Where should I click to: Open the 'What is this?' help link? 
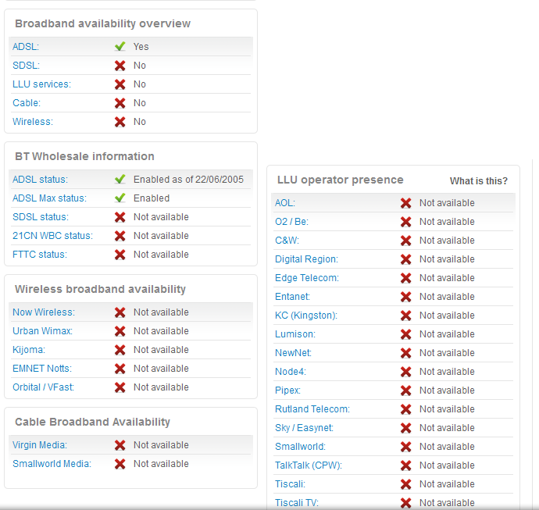[x=479, y=181]
